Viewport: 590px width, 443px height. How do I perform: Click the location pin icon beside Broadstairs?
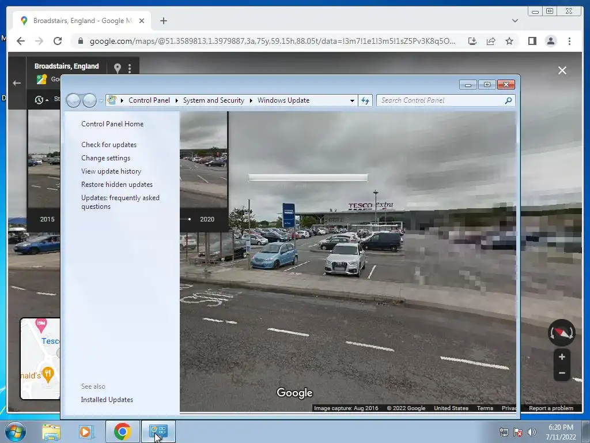(x=118, y=68)
